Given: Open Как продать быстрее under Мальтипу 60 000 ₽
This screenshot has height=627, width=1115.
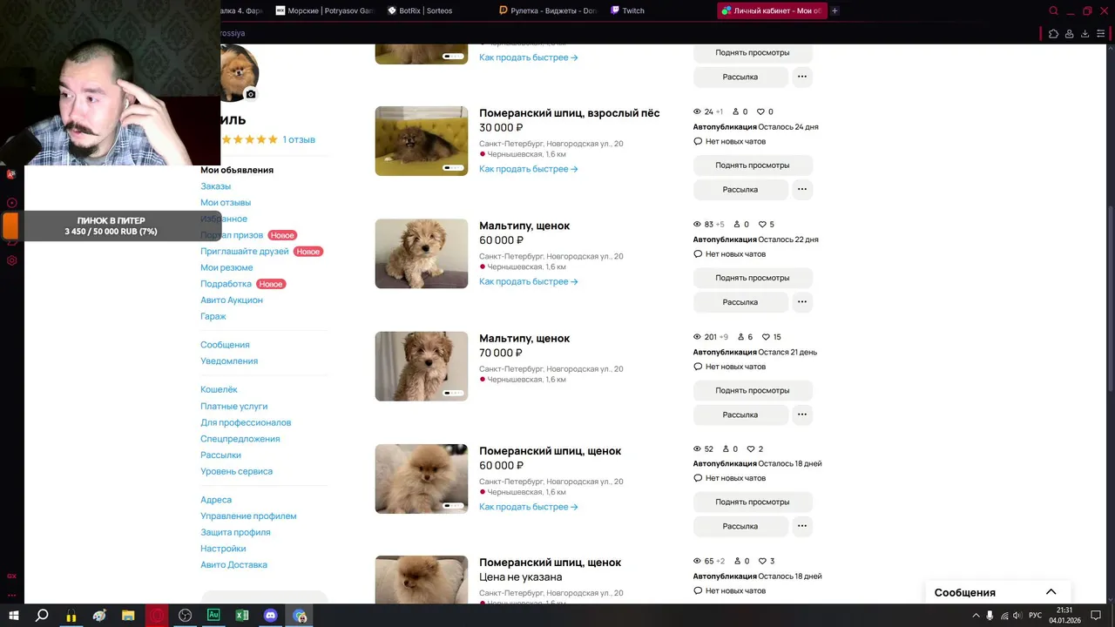Looking at the screenshot, I should coord(528,281).
